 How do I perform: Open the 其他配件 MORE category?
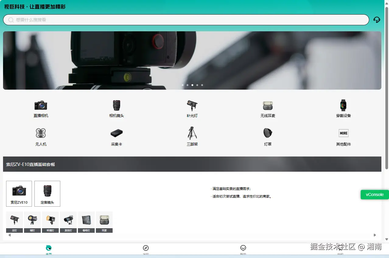coord(343,137)
